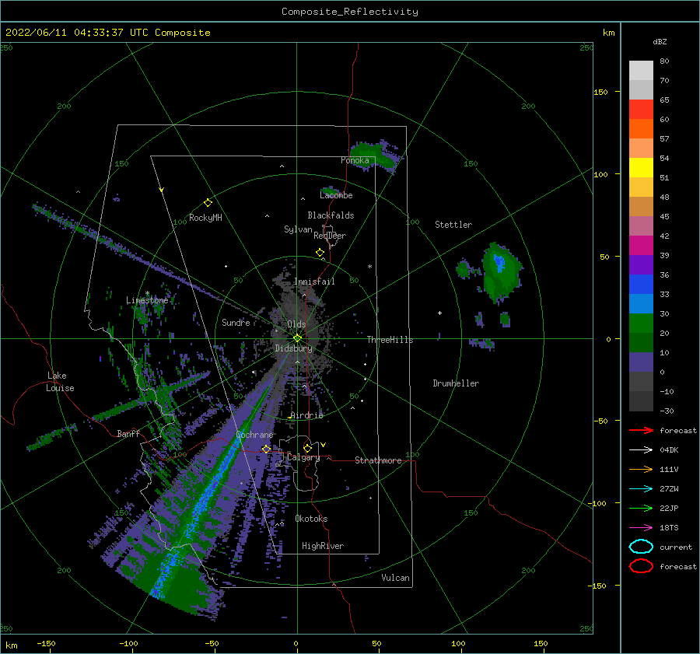Viewport: 700px width, 654px height.
Task: Click the yellow diamond marker near RedDeer
Action: pyautogui.click(x=320, y=253)
